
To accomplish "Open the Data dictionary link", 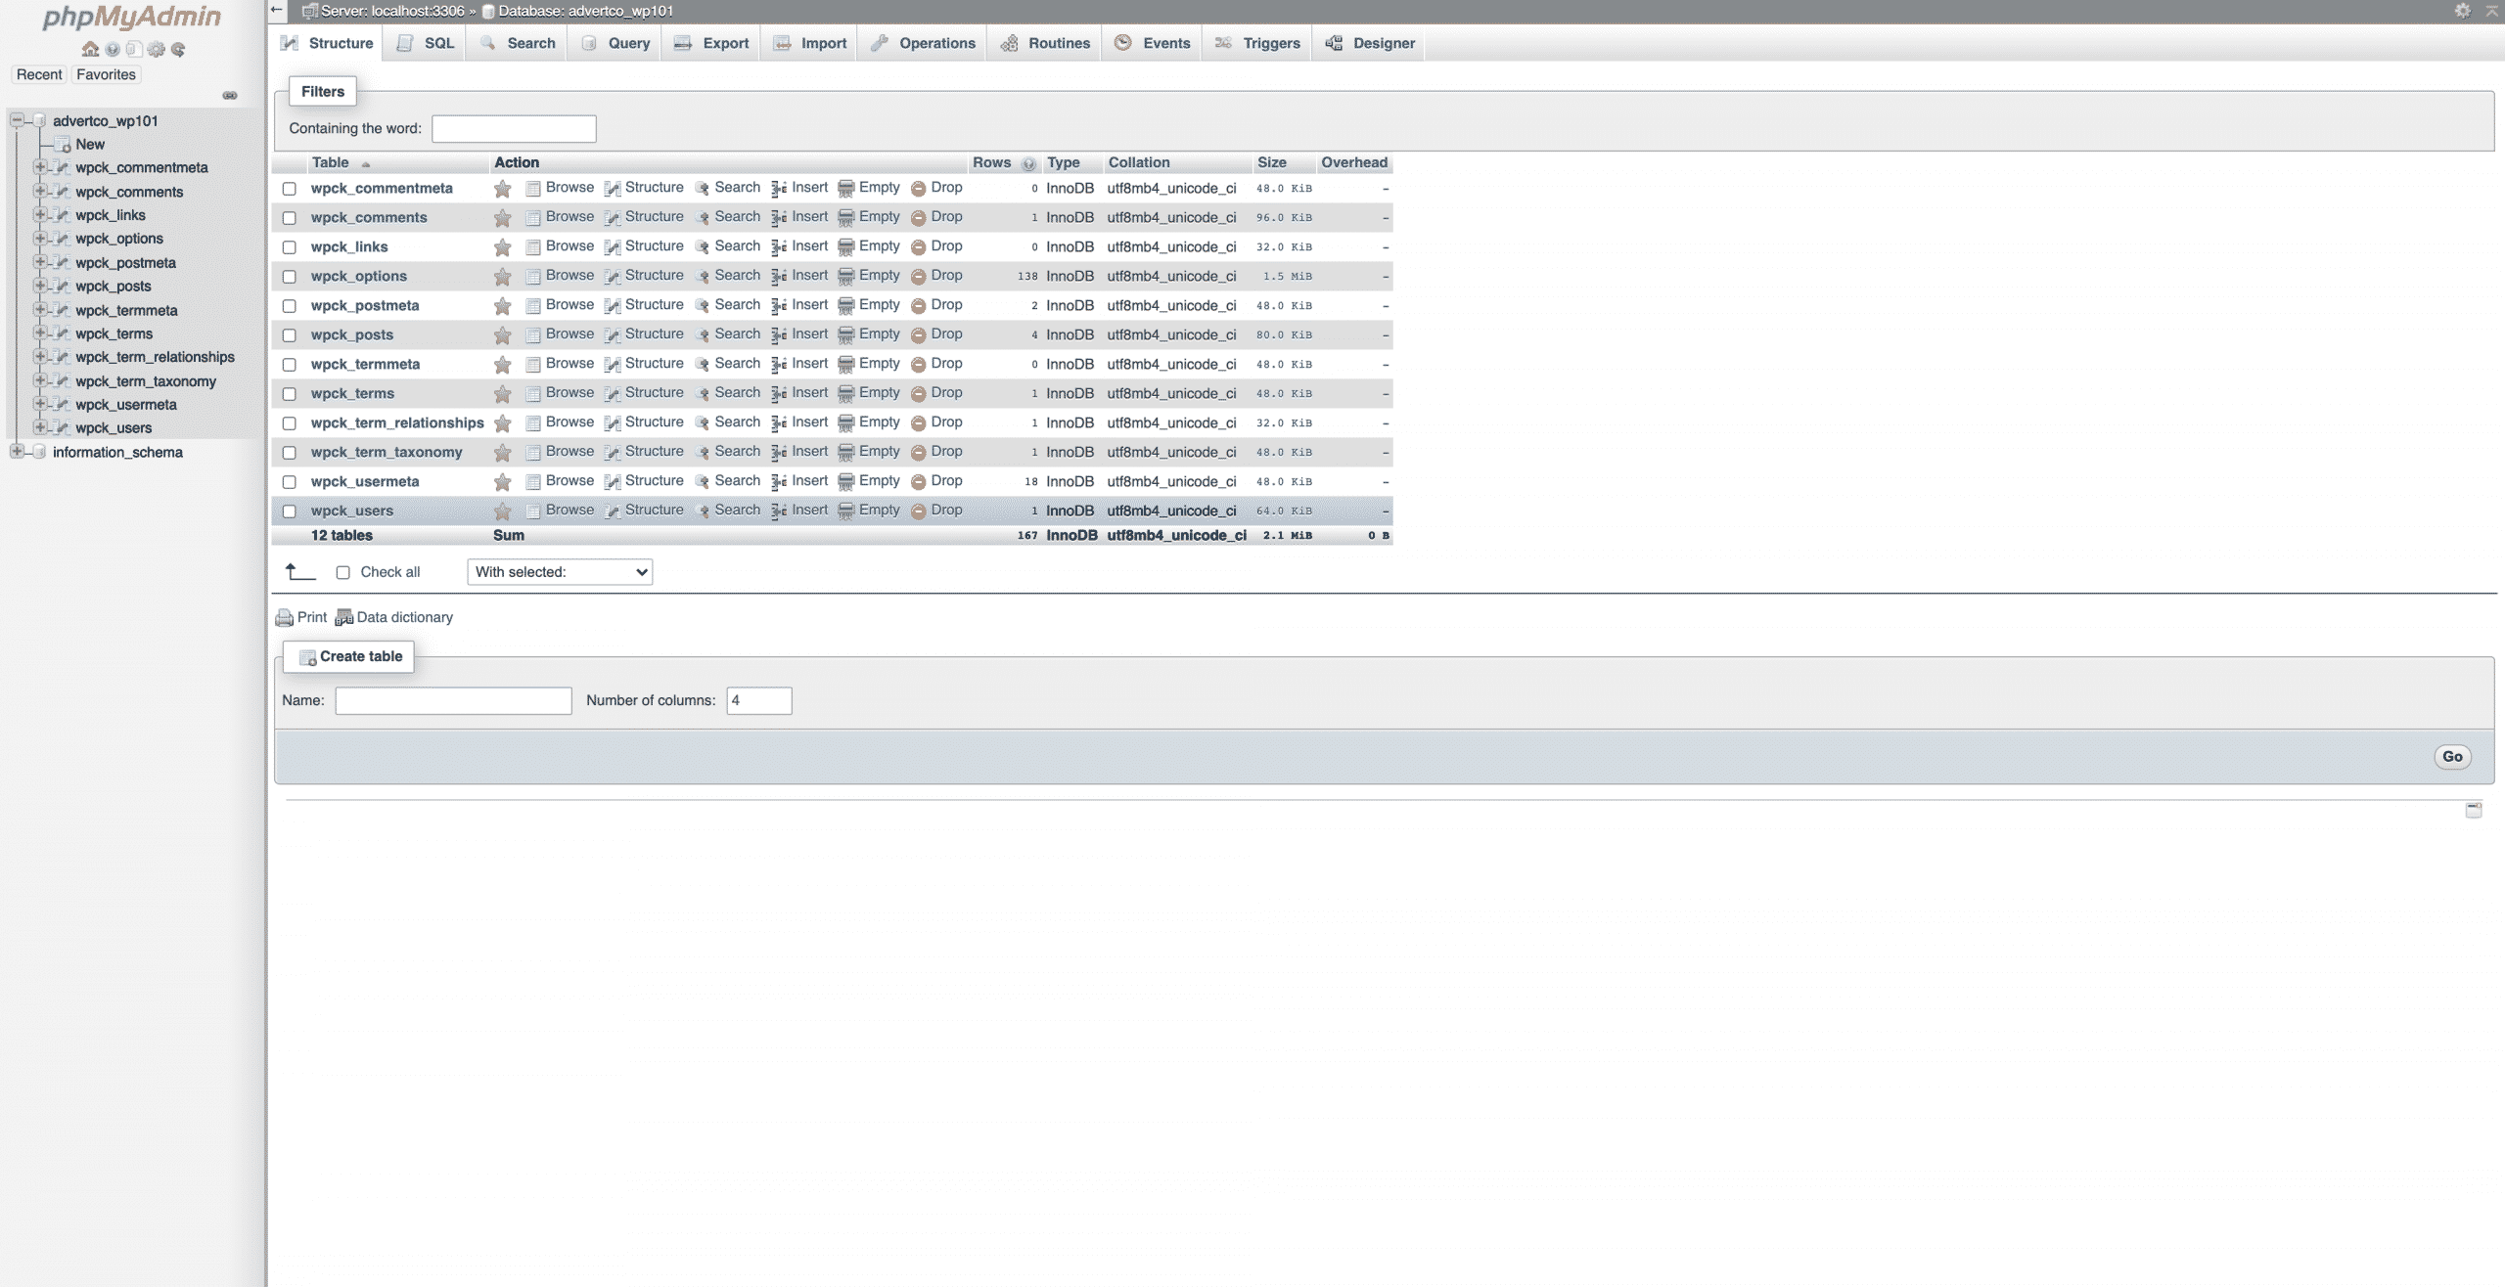I will [394, 618].
